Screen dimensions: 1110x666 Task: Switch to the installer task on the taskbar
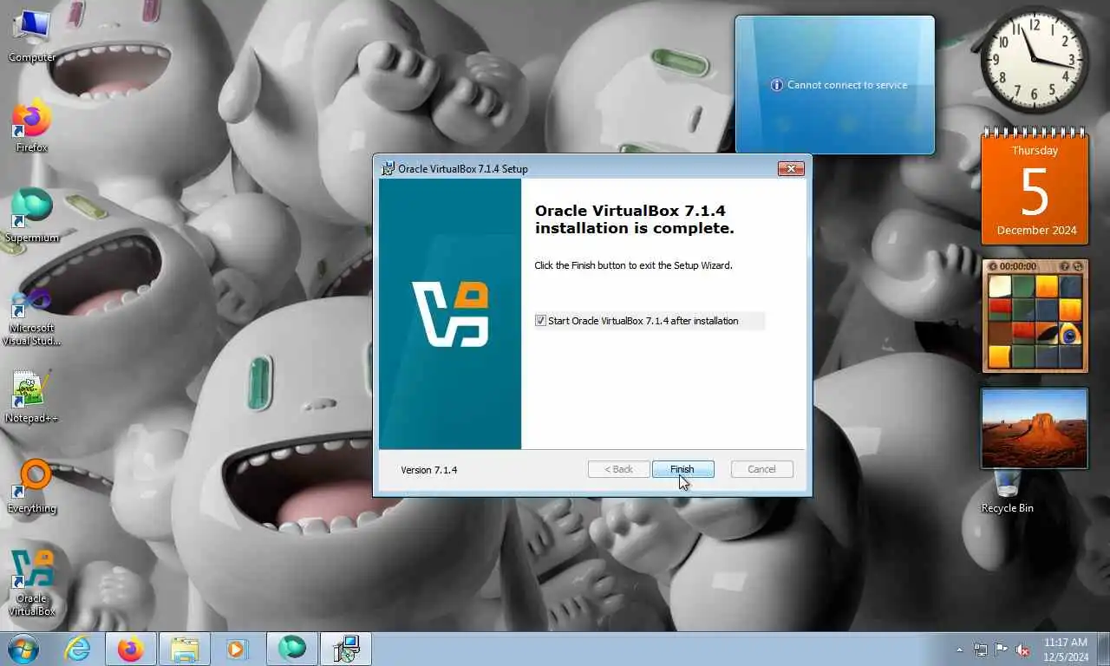click(x=346, y=649)
